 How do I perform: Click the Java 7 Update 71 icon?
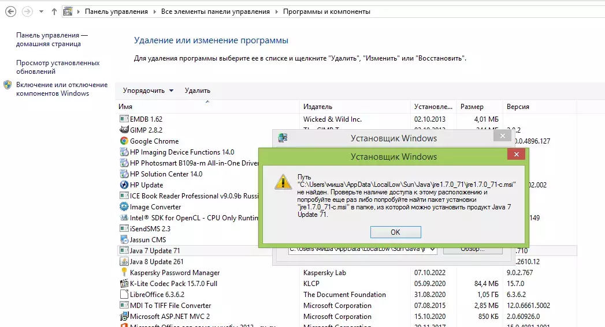tap(124, 250)
